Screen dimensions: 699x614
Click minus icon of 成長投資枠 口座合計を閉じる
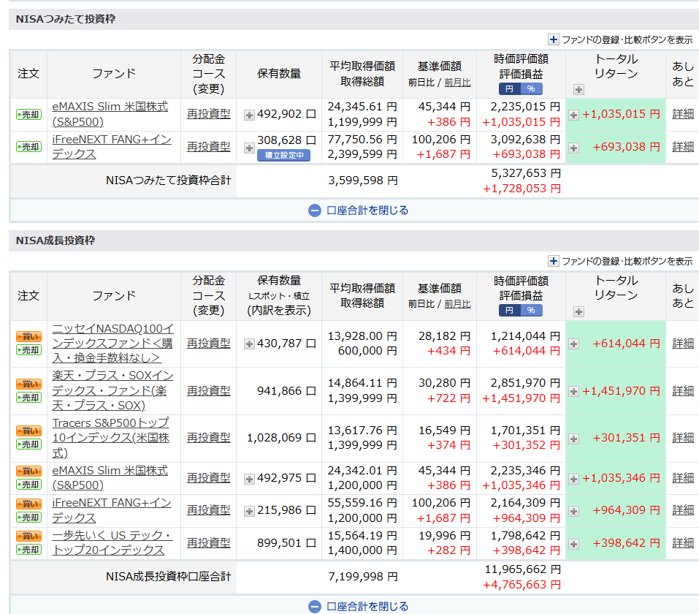(x=315, y=607)
